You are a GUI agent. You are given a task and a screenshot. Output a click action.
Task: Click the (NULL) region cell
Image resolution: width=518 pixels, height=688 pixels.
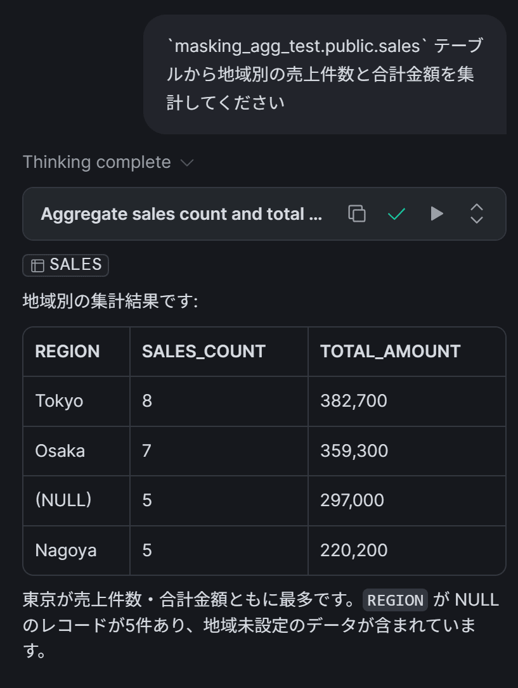76,500
